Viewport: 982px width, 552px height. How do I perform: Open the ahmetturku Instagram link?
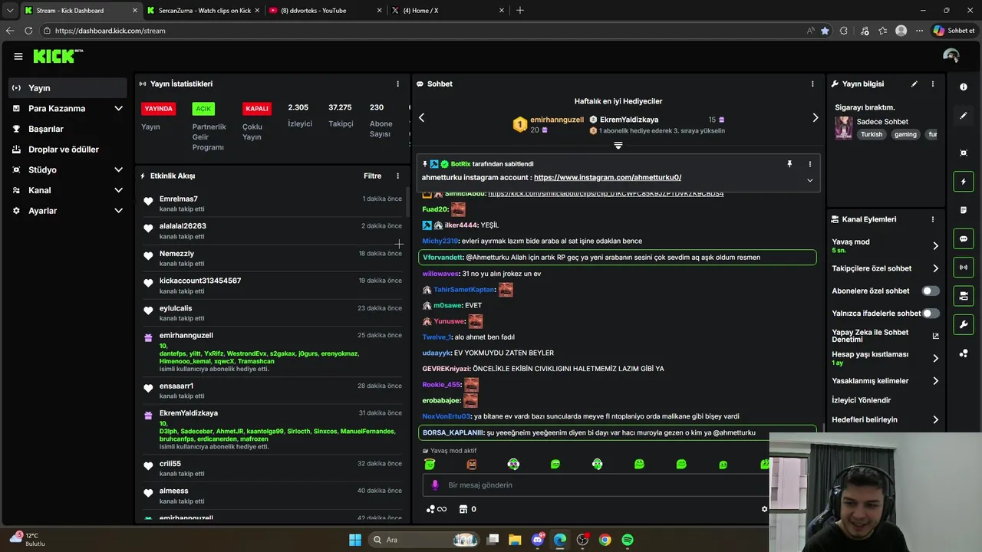coord(608,178)
